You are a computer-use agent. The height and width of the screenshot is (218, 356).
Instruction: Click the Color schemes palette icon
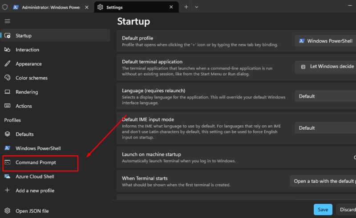(7, 78)
